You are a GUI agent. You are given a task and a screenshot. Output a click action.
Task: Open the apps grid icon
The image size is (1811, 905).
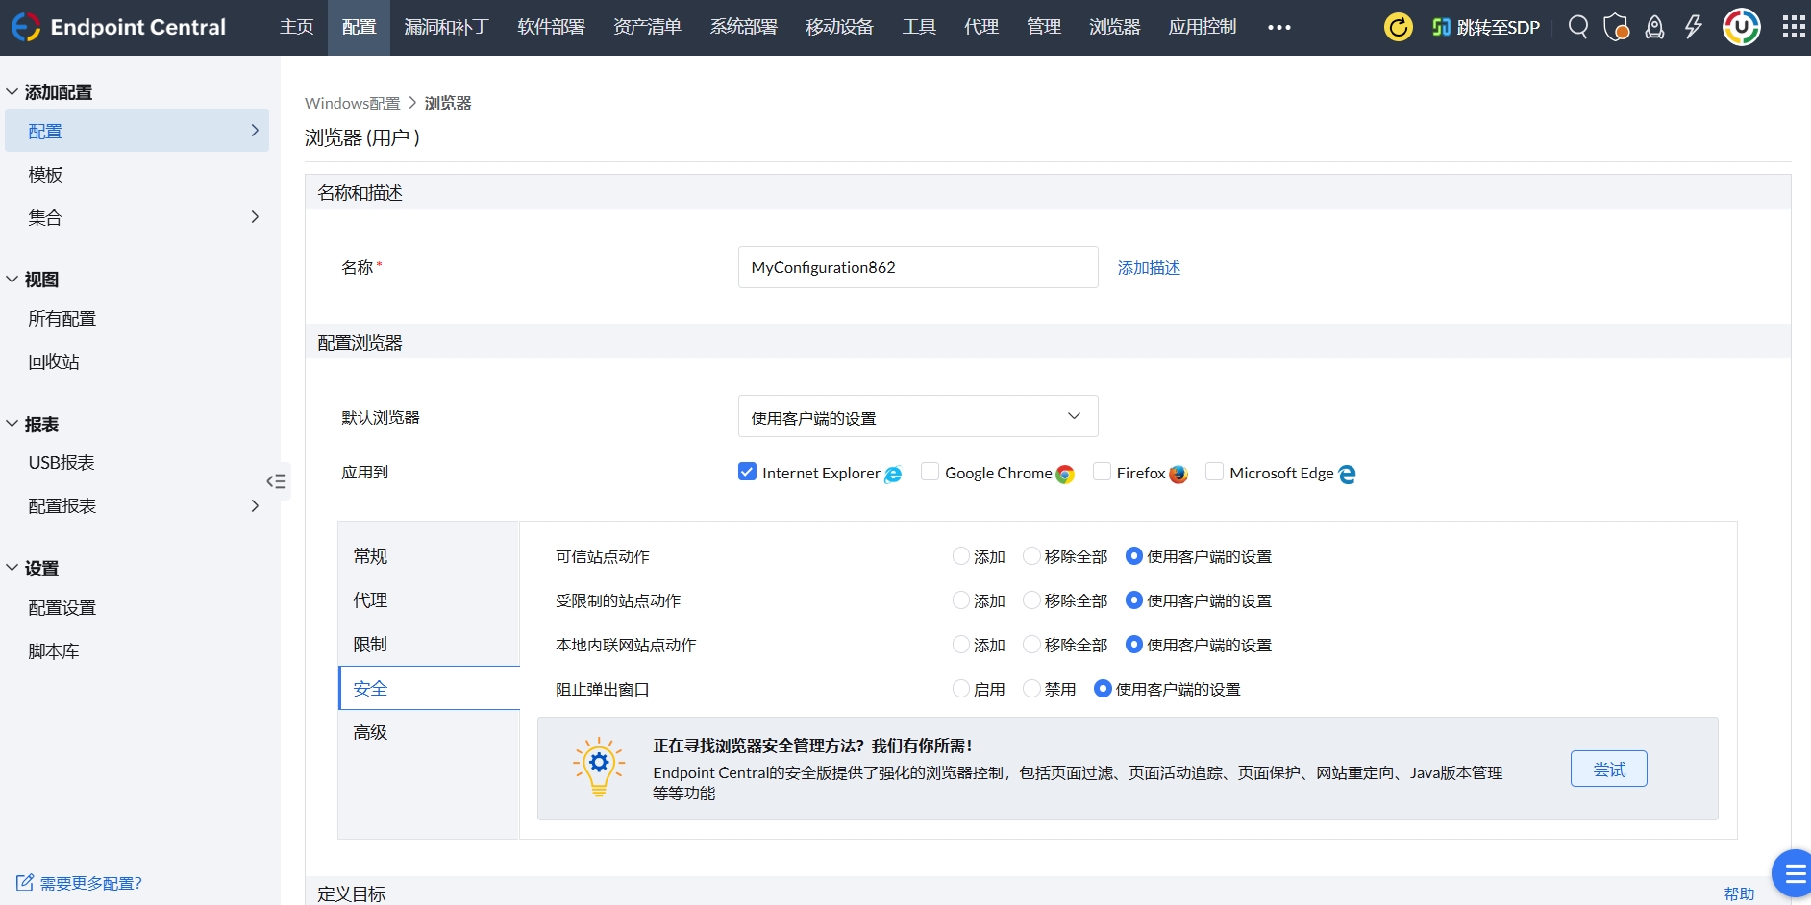[1793, 27]
